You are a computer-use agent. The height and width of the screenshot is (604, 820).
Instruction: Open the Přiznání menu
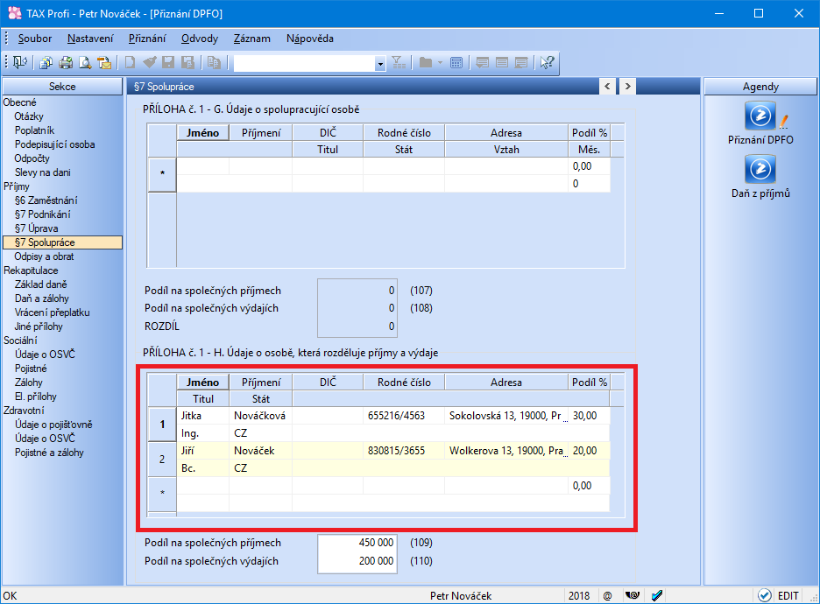pyautogui.click(x=147, y=39)
